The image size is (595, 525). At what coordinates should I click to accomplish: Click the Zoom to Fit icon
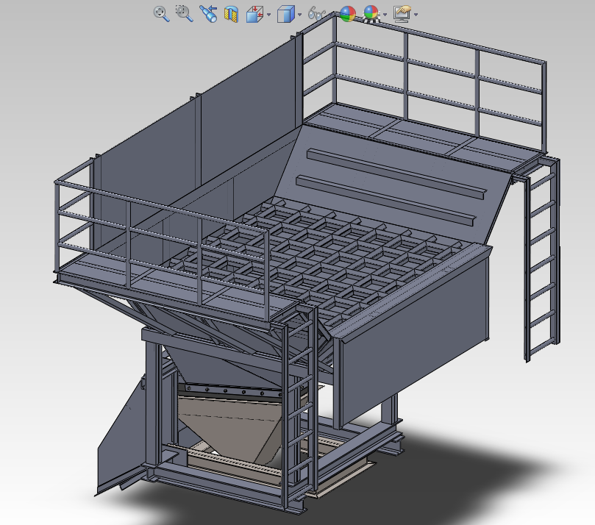coord(161,14)
